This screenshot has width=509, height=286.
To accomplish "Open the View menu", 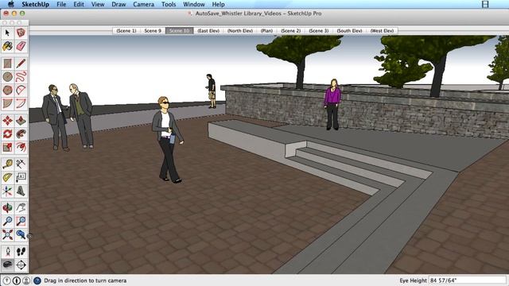I will click(98, 4).
